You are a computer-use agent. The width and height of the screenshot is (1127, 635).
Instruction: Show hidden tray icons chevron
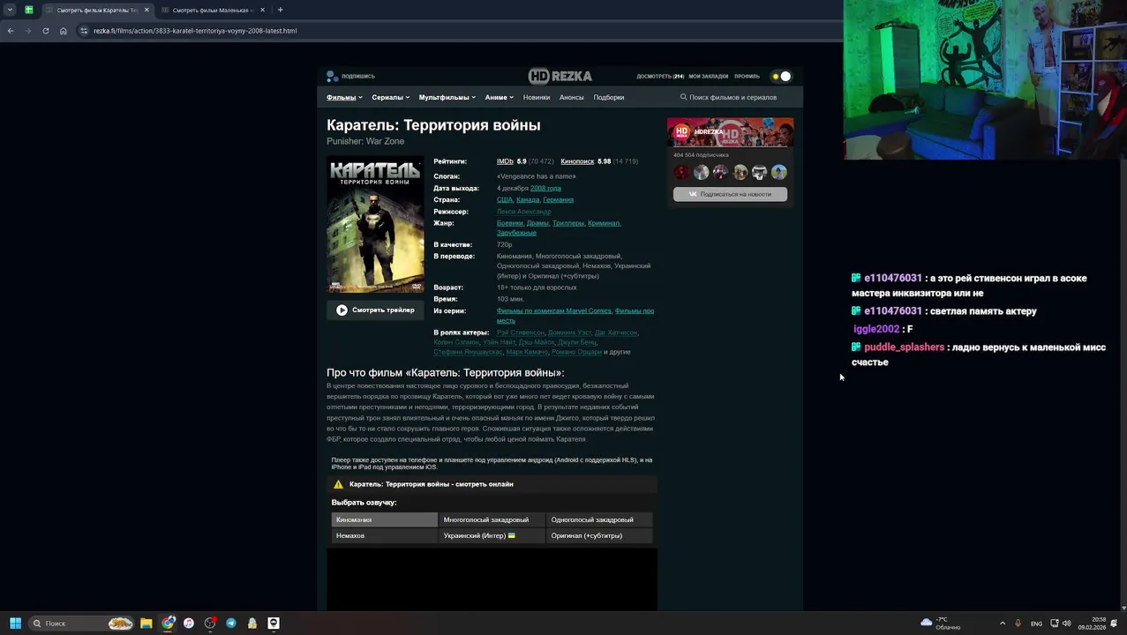pos(1002,624)
